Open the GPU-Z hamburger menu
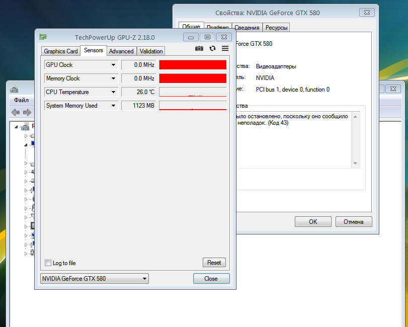 click(x=225, y=48)
